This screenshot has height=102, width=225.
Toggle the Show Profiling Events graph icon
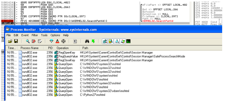[x=128, y=41]
